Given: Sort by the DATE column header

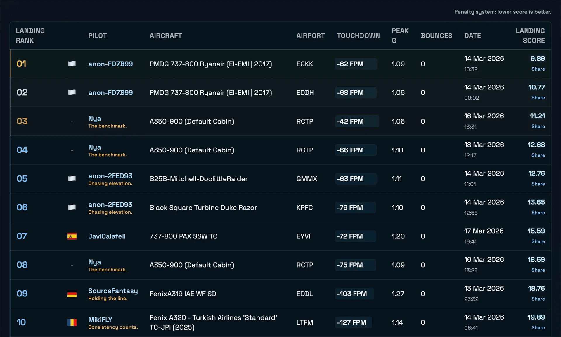Looking at the screenshot, I should 472,36.
